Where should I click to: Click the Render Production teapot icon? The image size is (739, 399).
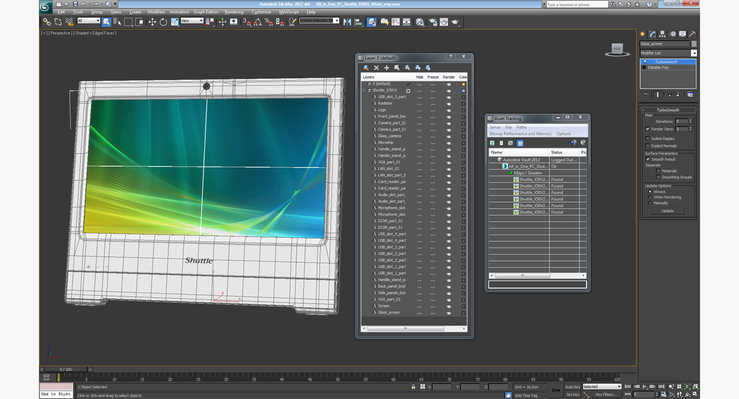(x=455, y=22)
